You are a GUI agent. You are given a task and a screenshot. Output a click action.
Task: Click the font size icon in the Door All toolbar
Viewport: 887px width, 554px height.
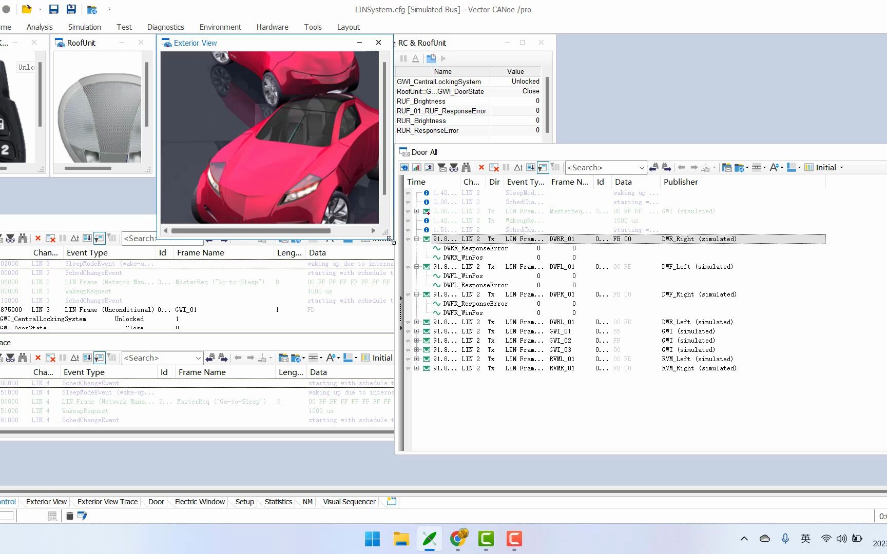tap(774, 167)
